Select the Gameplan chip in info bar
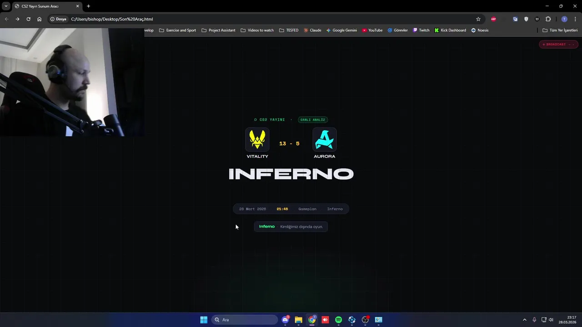This screenshot has height=327, width=582. pyautogui.click(x=307, y=209)
